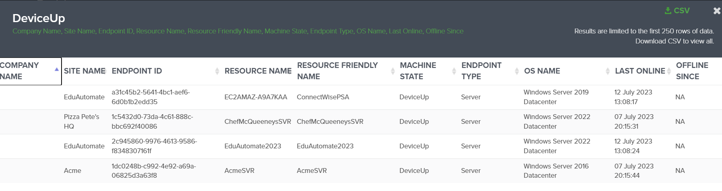
Task: Close the DeviceUp results panel
Action: (x=717, y=11)
